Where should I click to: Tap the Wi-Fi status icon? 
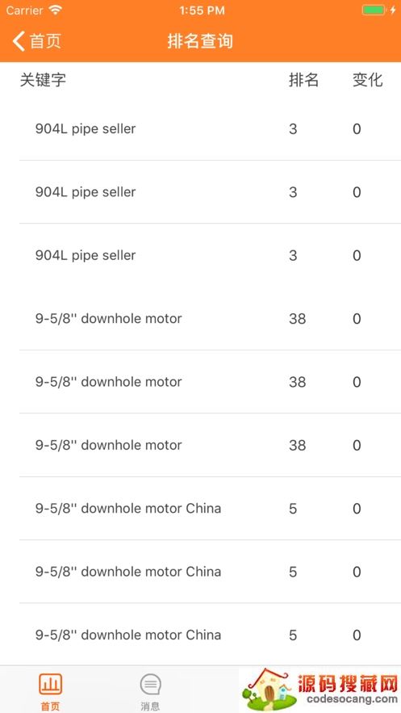[x=56, y=10]
